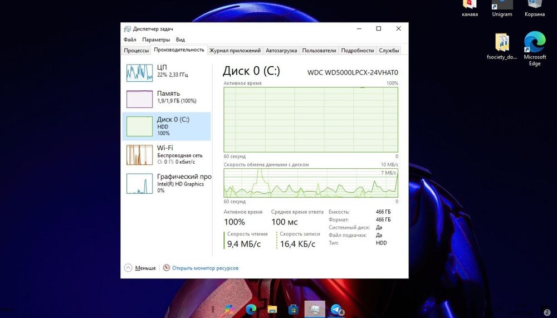Click the 9,4 МБ/с read speed value
This screenshot has height=318, width=557.
pyautogui.click(x=244, y=244)
